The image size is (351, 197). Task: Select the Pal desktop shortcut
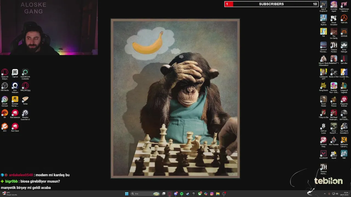click(324, 33)
